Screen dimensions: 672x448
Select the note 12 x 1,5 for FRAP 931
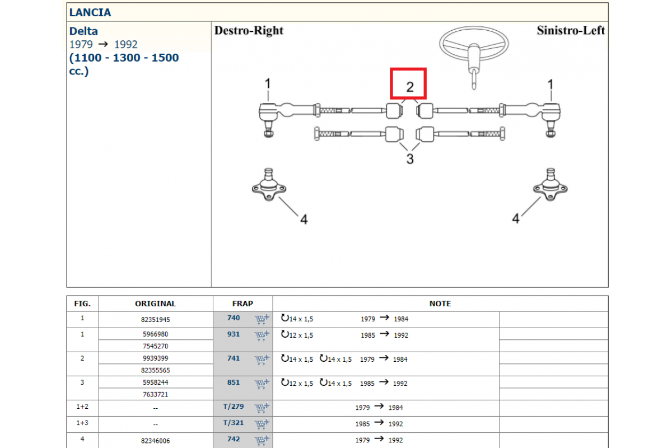pyautogui.click(x=297, y=335)
